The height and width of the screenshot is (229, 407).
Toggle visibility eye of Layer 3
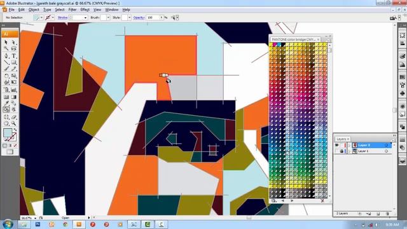(x=337, y=145)
